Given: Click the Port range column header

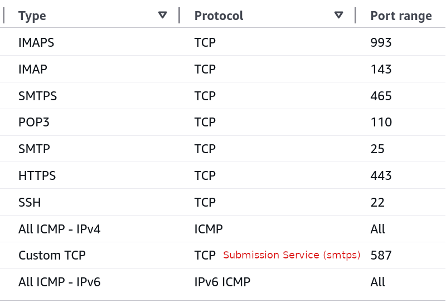Looking at the screenshot, I should point(401,16).
